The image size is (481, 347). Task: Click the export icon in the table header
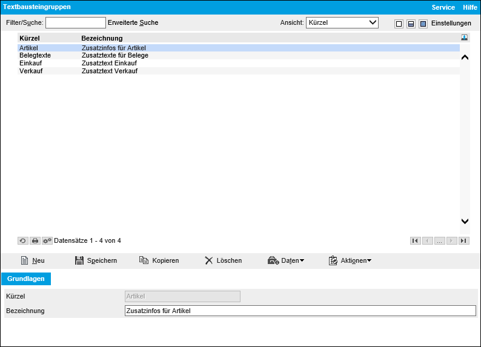tap(464, 38)
